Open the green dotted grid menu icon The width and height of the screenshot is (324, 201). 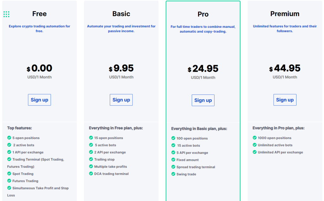[x=6, y=14]
